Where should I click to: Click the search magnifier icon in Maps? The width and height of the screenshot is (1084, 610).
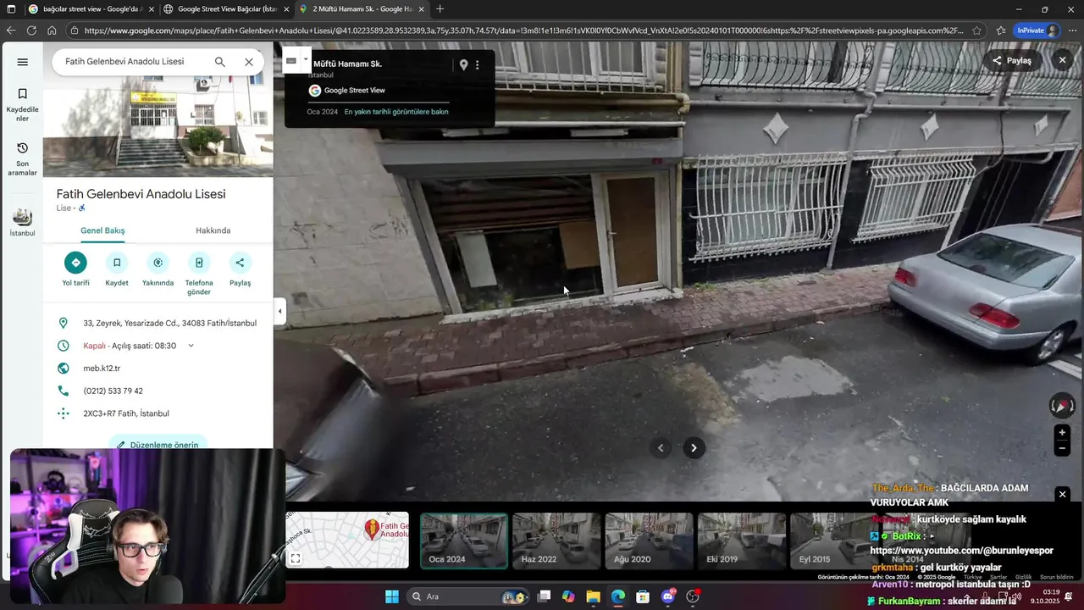tap(220, 62)
